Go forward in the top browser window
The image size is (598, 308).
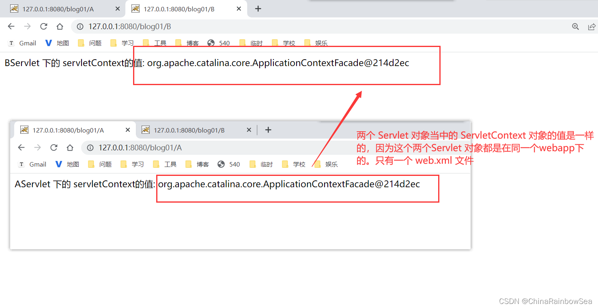[27, 26]
